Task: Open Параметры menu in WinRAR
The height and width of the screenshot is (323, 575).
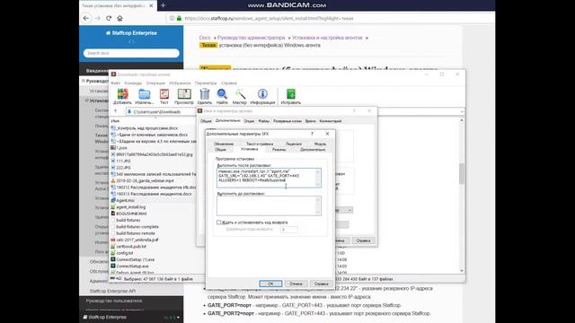Action: coord(206,83)
